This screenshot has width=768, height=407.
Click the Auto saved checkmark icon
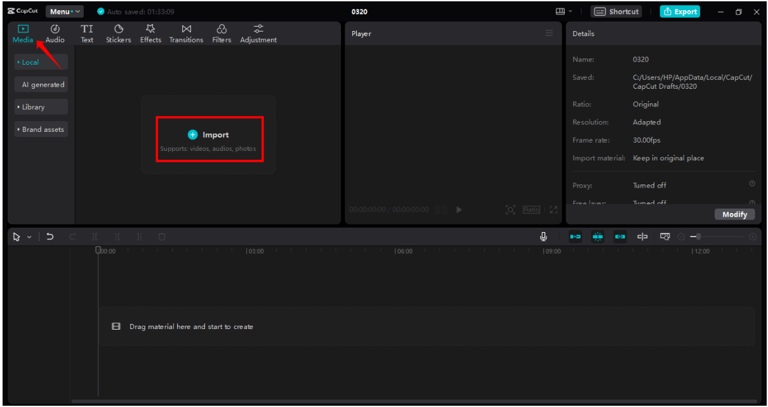click(100, 11)
